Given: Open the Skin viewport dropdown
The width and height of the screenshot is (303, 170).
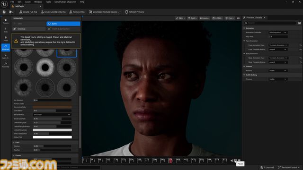Looking at the screenshot, I should pos(180,18).
